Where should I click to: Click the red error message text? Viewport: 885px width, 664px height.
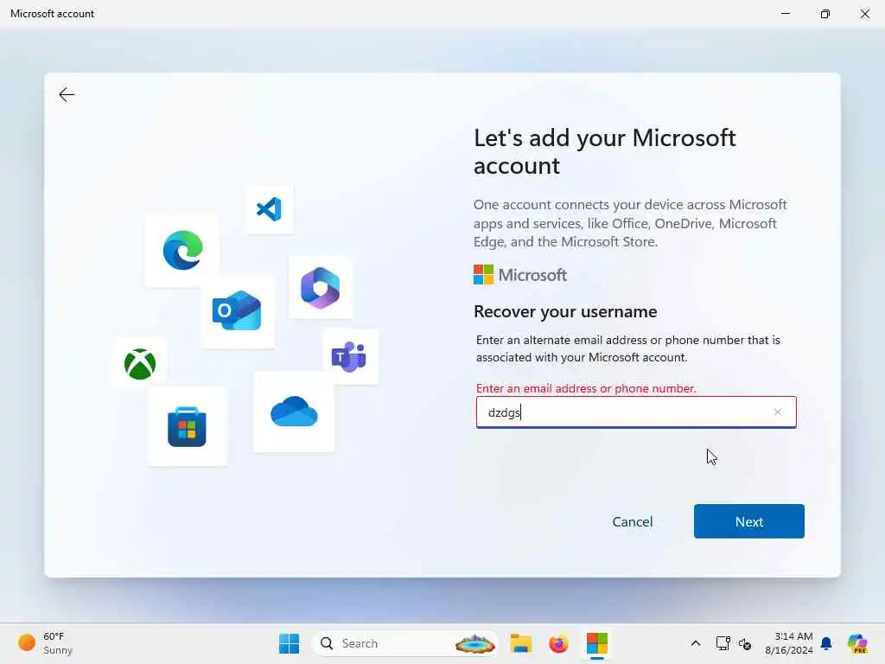coord(586,388)
